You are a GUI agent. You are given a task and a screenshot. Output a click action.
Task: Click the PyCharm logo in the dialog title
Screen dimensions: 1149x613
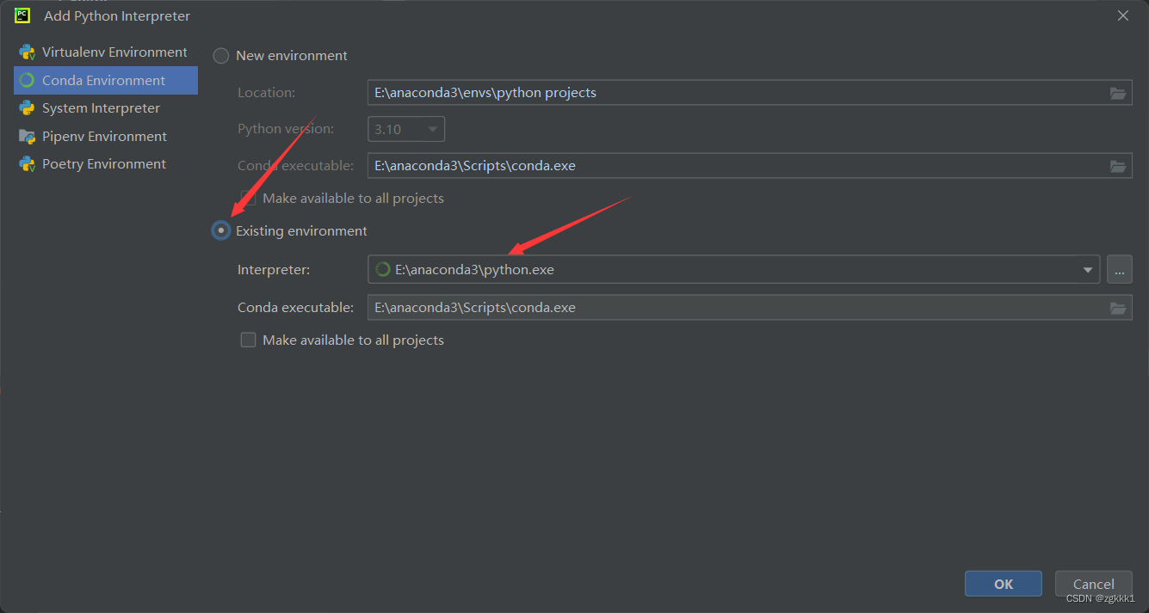click(x=22, y=15)
